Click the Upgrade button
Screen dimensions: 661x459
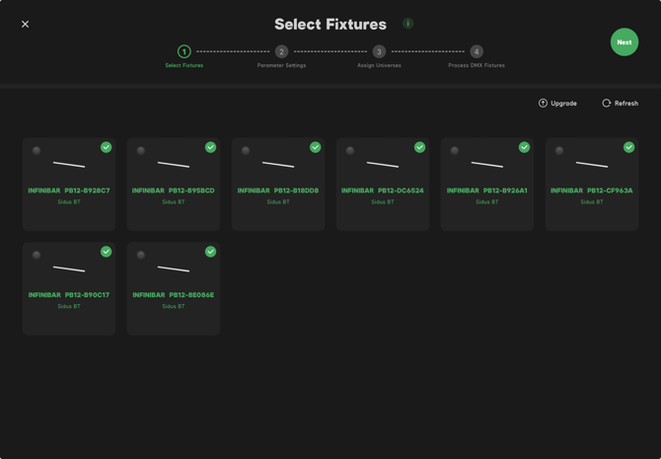point(557,103)
